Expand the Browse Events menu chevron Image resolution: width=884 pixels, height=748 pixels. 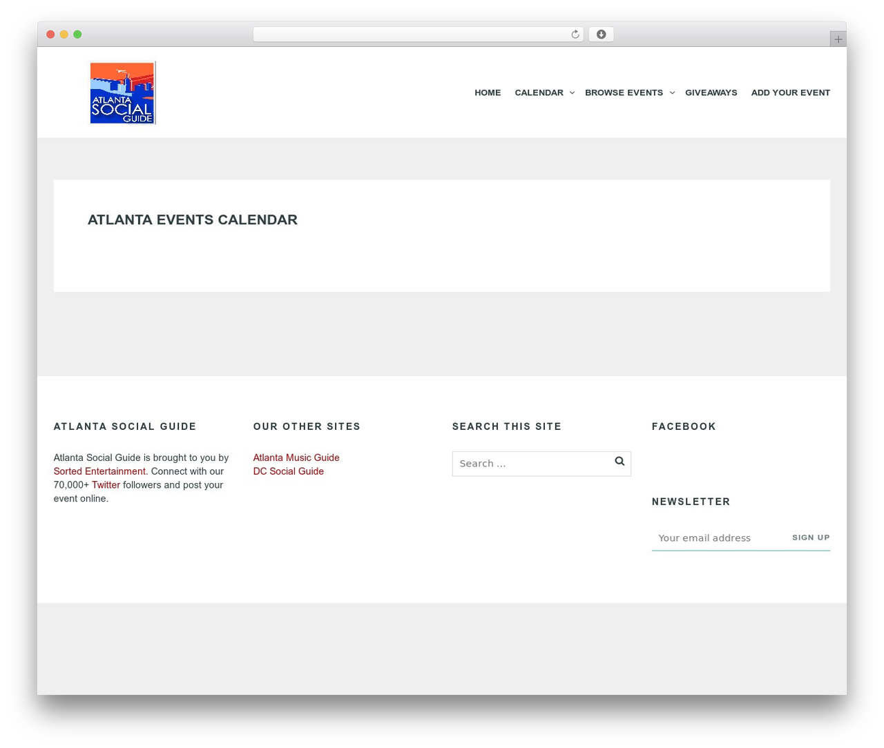point(672,92)
